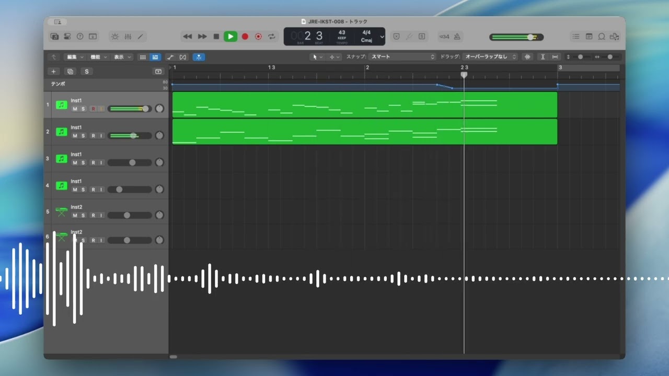Image resolution: width=669 pixels, height=376 pixels.
Task: Click the vertical zoom slider
Action: [580, 57]
